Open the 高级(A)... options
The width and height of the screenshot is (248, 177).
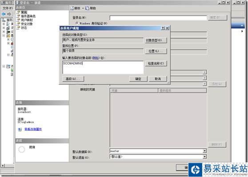73,79
